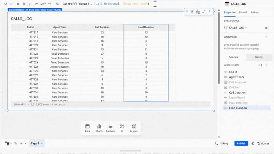The width and height of the screenshot is (274, 154).
Task: Add a Controls element
Action: 111,128
